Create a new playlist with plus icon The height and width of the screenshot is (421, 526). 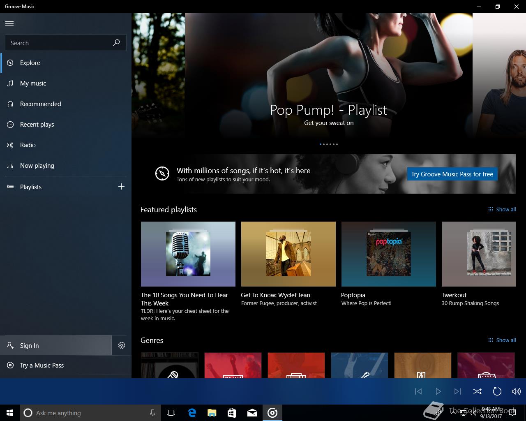[x=121, y=187]
